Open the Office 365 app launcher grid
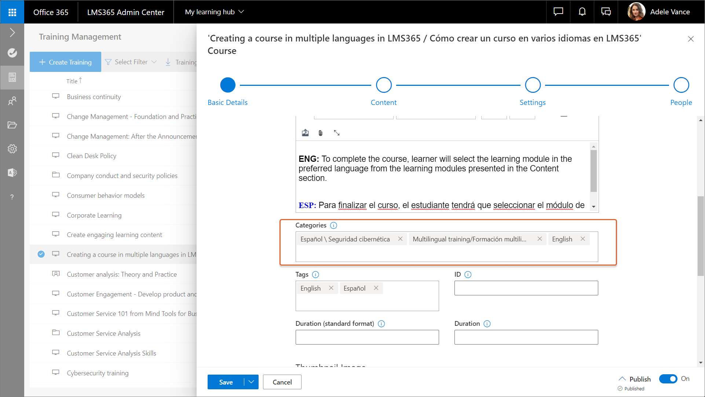The image size is (705, 397). [x=12, y=12]
